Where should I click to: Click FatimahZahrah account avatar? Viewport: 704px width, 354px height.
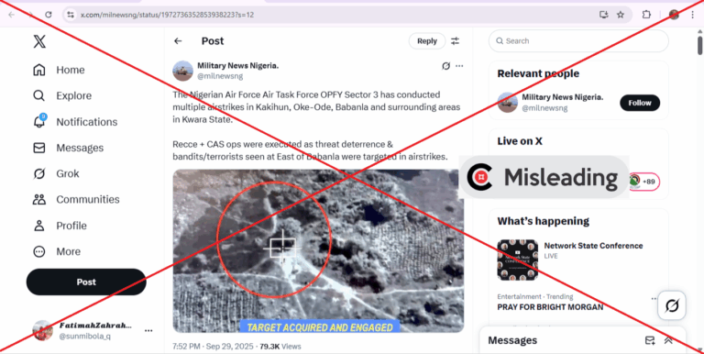click(x=43, y=331)
